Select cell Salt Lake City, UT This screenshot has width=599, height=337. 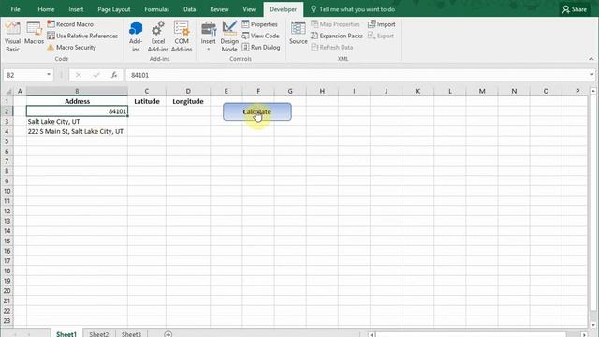coord(77,121)
